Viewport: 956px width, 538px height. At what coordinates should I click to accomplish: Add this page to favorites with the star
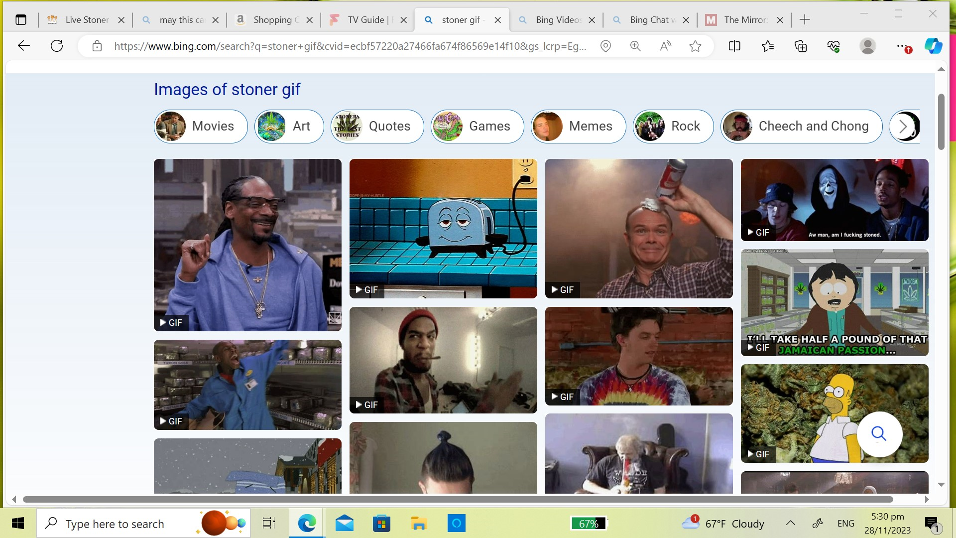tap(695, 46)
